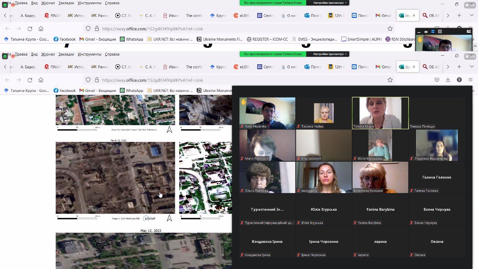Click the planet logo under satellite image
The height and width of the screenshot is (269, 478).
(x=149, y=219)
